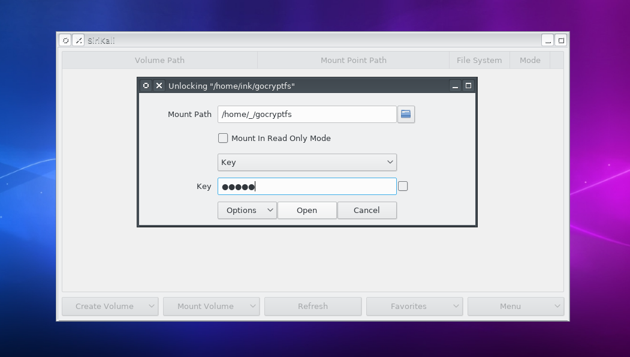Focus the Key password field
630x357 pixels.
[324, 186]
